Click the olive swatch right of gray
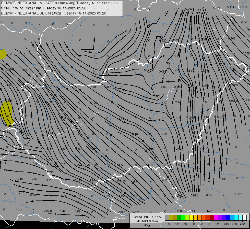Screen dimensions: 250x229 click(171, 218)
